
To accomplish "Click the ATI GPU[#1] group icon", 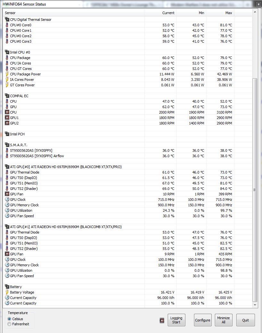I will click(7, 226).
